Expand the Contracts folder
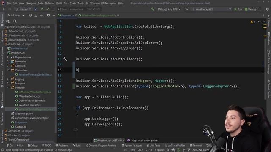This screenshot has height=152, width=271. tap(8, 66)
